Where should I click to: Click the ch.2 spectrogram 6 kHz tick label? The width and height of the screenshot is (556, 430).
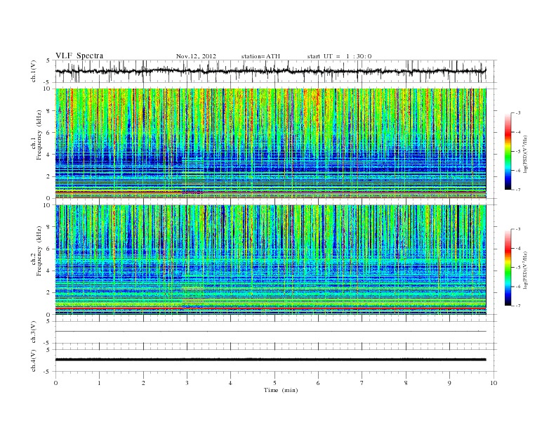click(49, 249)
